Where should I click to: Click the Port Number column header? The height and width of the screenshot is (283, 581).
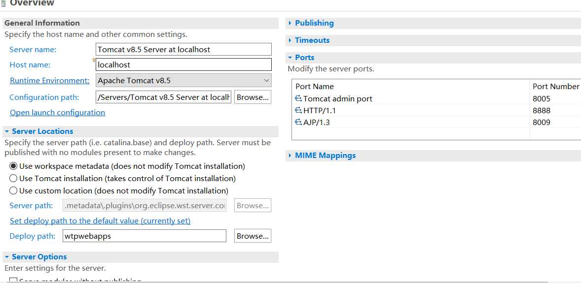point(555,86)
